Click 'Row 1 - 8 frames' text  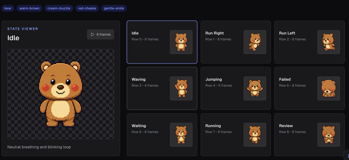[x=218, y=39]
